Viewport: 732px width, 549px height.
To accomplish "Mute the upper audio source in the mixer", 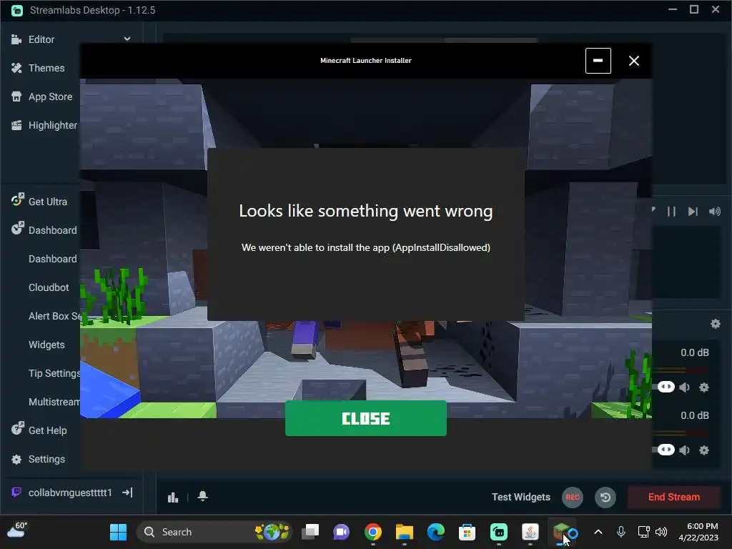I will tap(685, 387).
